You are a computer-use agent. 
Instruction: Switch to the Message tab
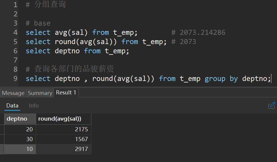point(13,93)
